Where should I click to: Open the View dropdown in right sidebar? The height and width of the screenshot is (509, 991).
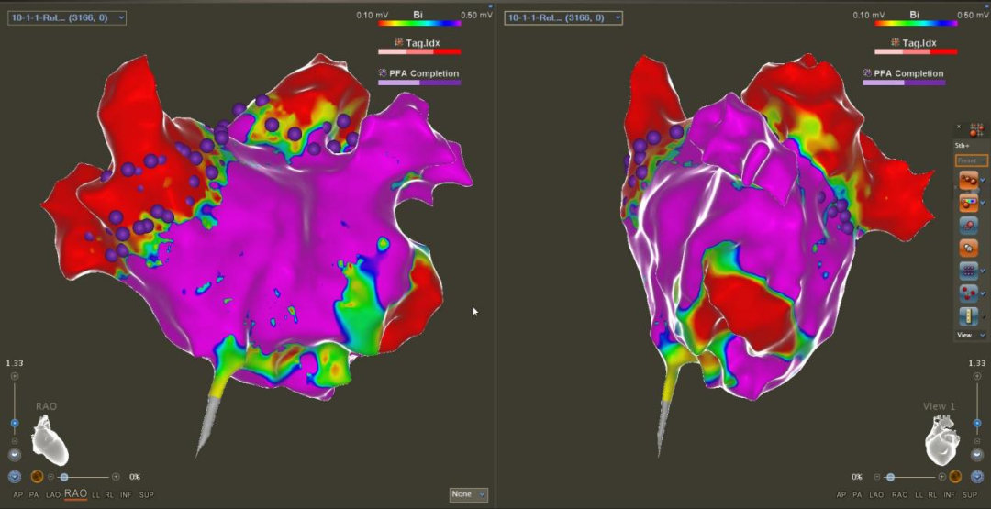pyautogui.click(x=970, y=335)
